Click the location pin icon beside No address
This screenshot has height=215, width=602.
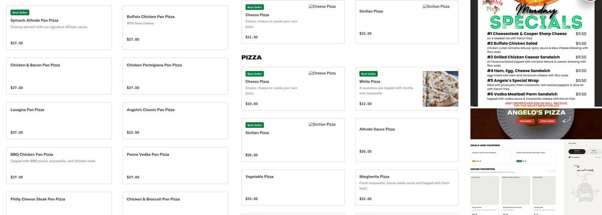pos(570,157)
